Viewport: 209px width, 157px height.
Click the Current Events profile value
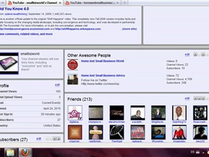51,103
